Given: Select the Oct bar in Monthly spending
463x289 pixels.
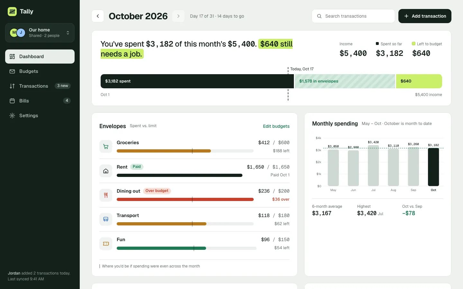Looking at the screenshot, I should click(x=433, y=167).
